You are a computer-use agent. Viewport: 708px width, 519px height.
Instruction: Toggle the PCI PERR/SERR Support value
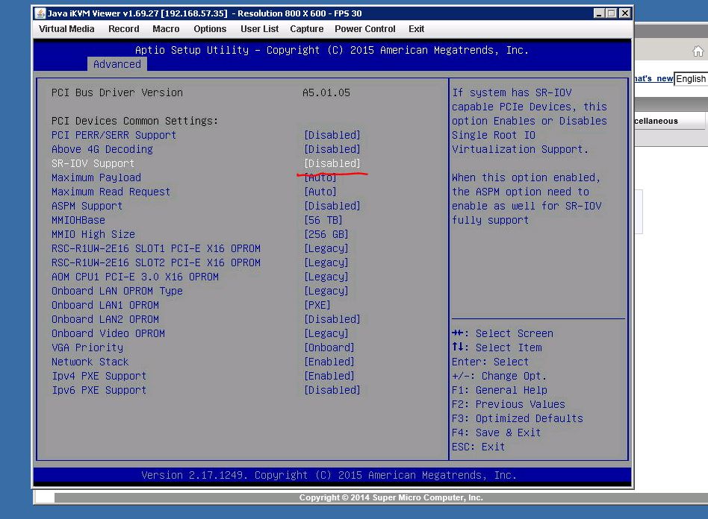pyautogui.click(x=332, y=135)
